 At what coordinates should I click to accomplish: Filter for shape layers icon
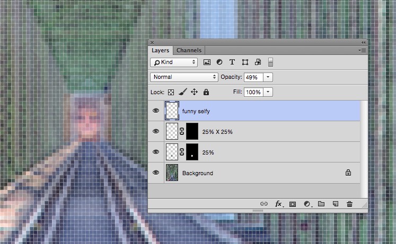pos(245,62)
